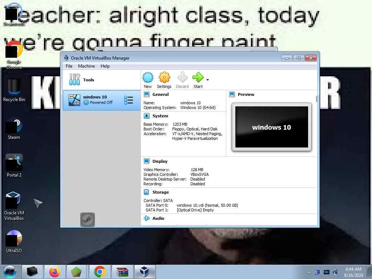The image size is (372, 279).
Task: Select the Steam desktop shortcut
Action: click(x=14, y=129)
